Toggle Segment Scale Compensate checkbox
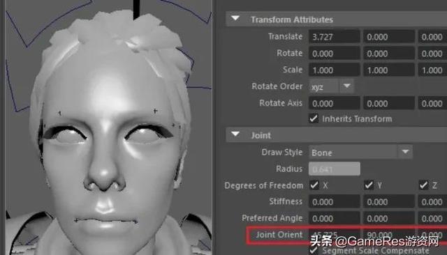This screenshot has width=447, height=255. (314, 250)
